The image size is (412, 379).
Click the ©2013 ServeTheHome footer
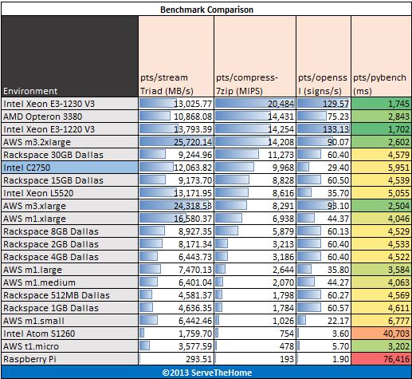(206, 373)
